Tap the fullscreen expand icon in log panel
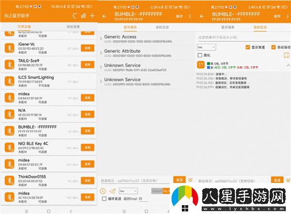The height and width of the screenshot is (214, 291). coord(286,55)
